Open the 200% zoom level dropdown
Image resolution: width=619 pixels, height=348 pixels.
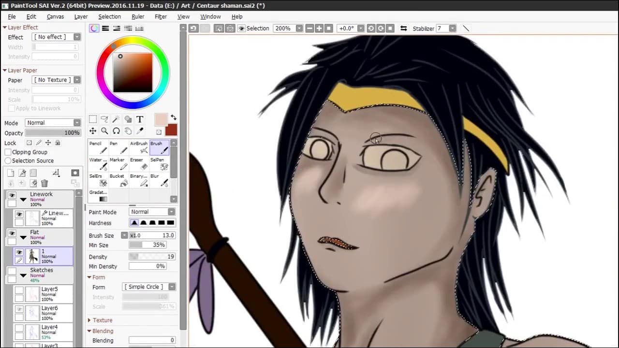299,29
